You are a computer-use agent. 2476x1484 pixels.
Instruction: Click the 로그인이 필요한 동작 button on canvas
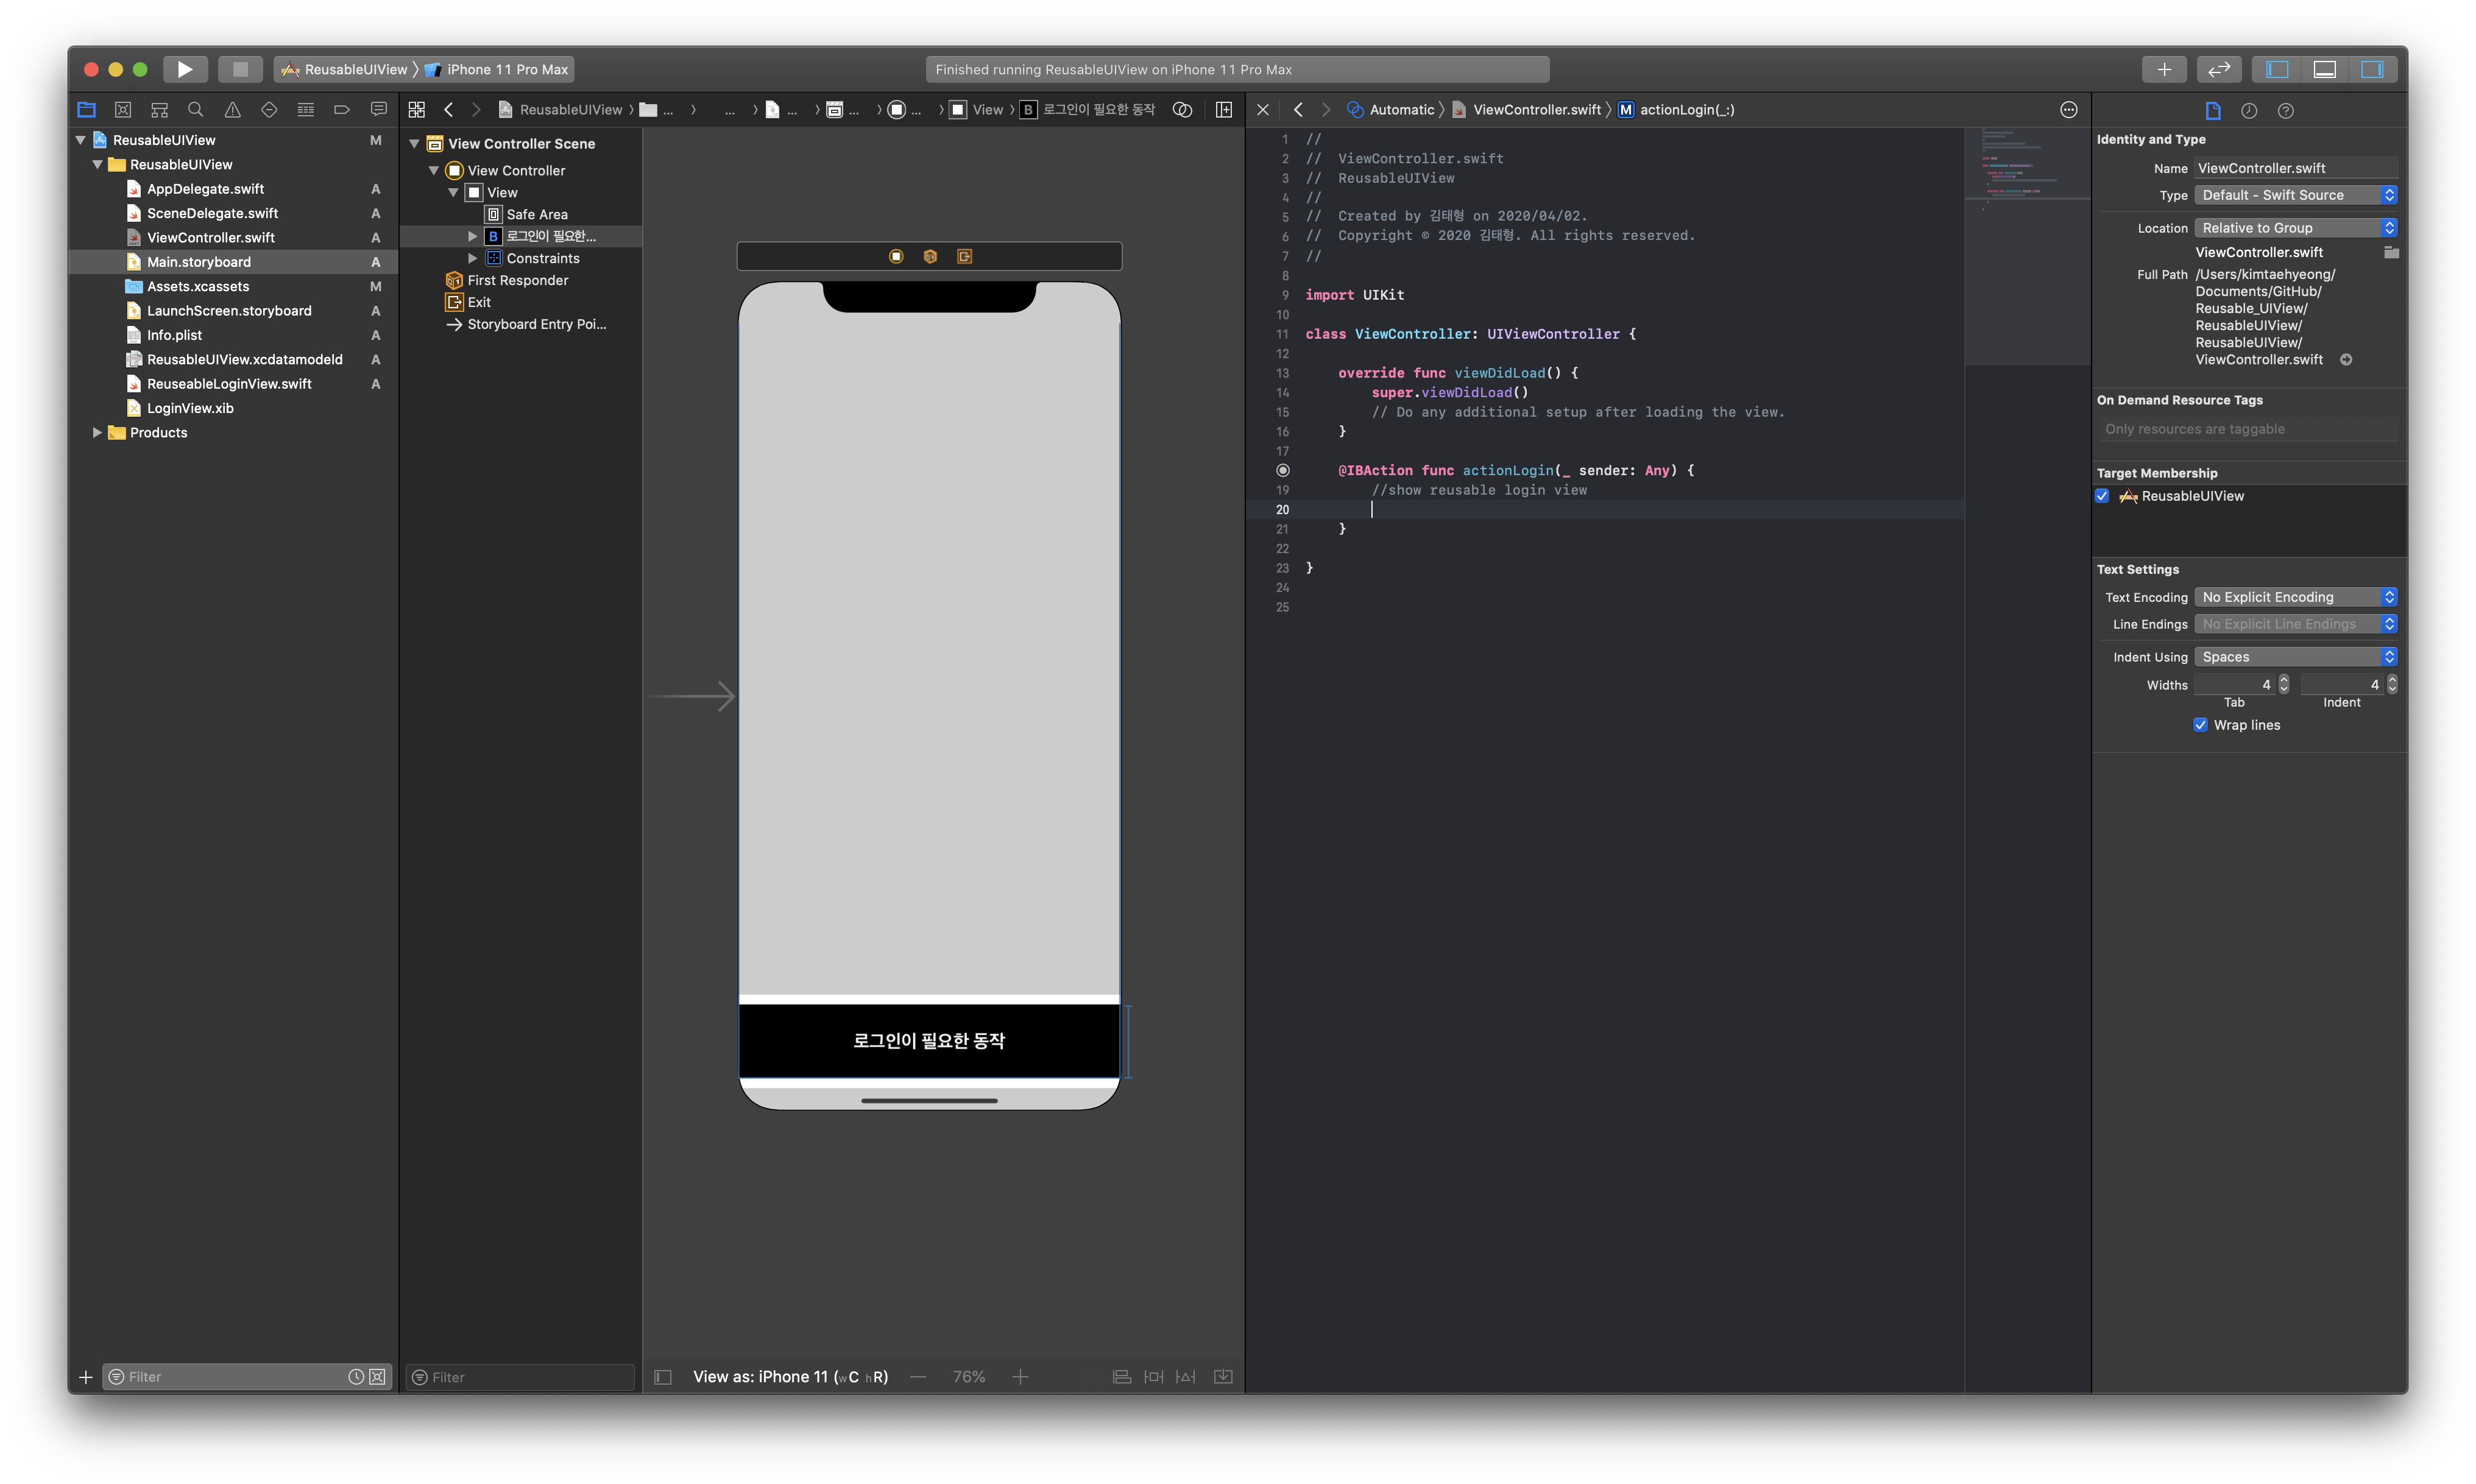tap(928, 1041)
